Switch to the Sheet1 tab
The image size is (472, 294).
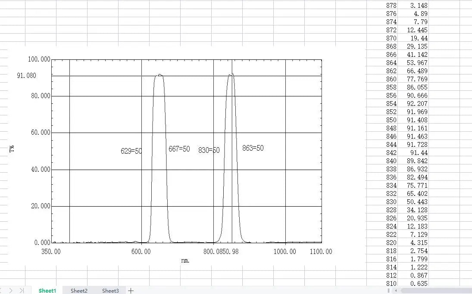(x=47, y=291)
